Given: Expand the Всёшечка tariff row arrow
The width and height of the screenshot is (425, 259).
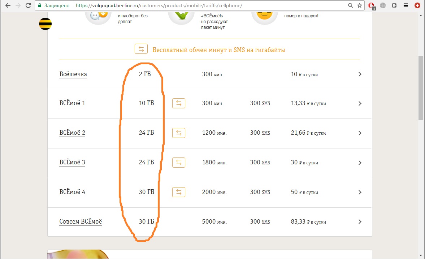Looking at the screenshot, I should [360, 74].
